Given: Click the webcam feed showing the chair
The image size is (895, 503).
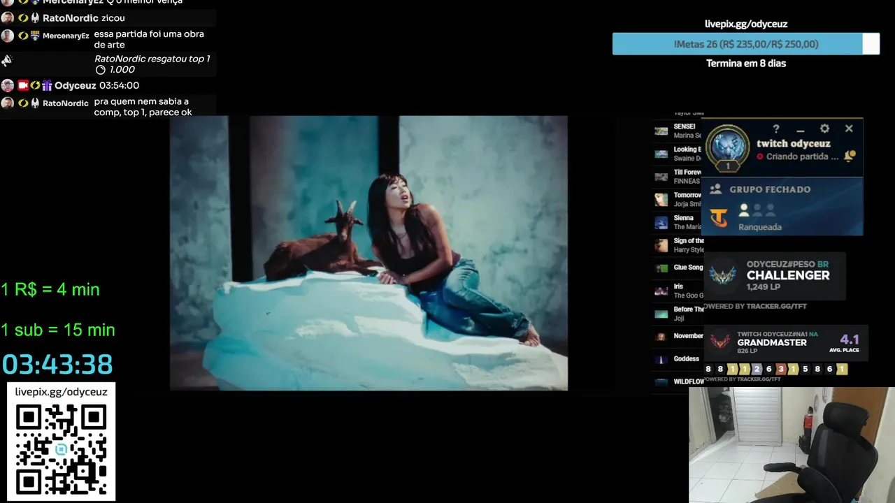Looking at the screenshot, I should tap(792, 445).
